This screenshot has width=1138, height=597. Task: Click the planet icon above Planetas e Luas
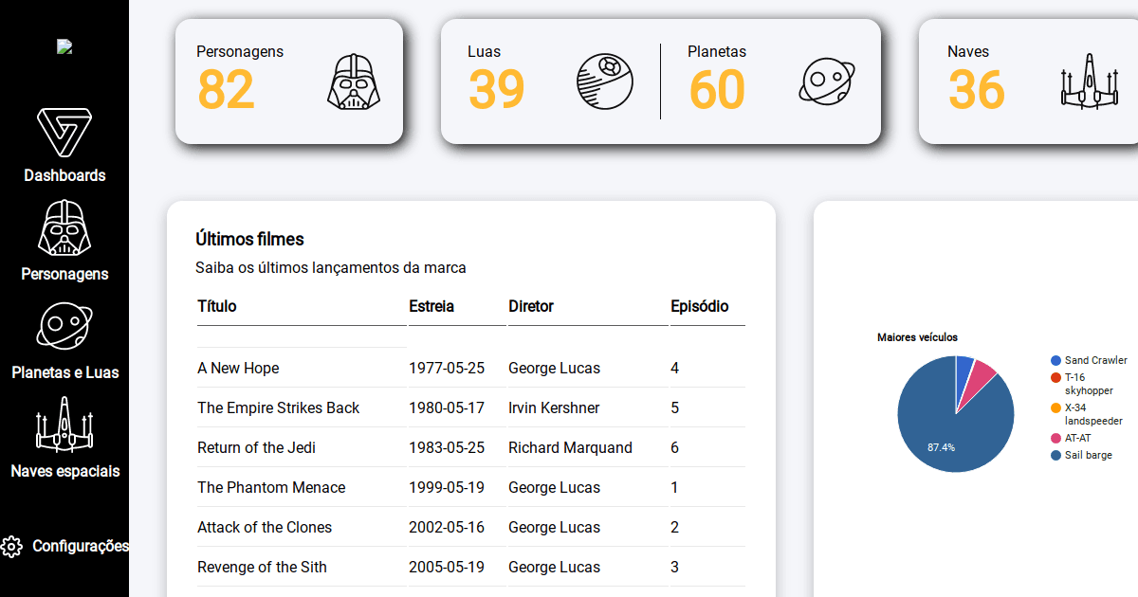pyautogui.click(x=64, y=326)
